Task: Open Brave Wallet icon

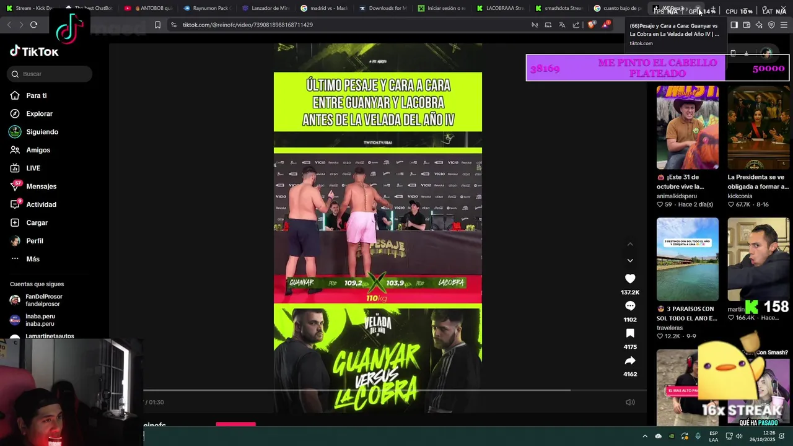Action: pyautogui.click(x=747, y=25)
